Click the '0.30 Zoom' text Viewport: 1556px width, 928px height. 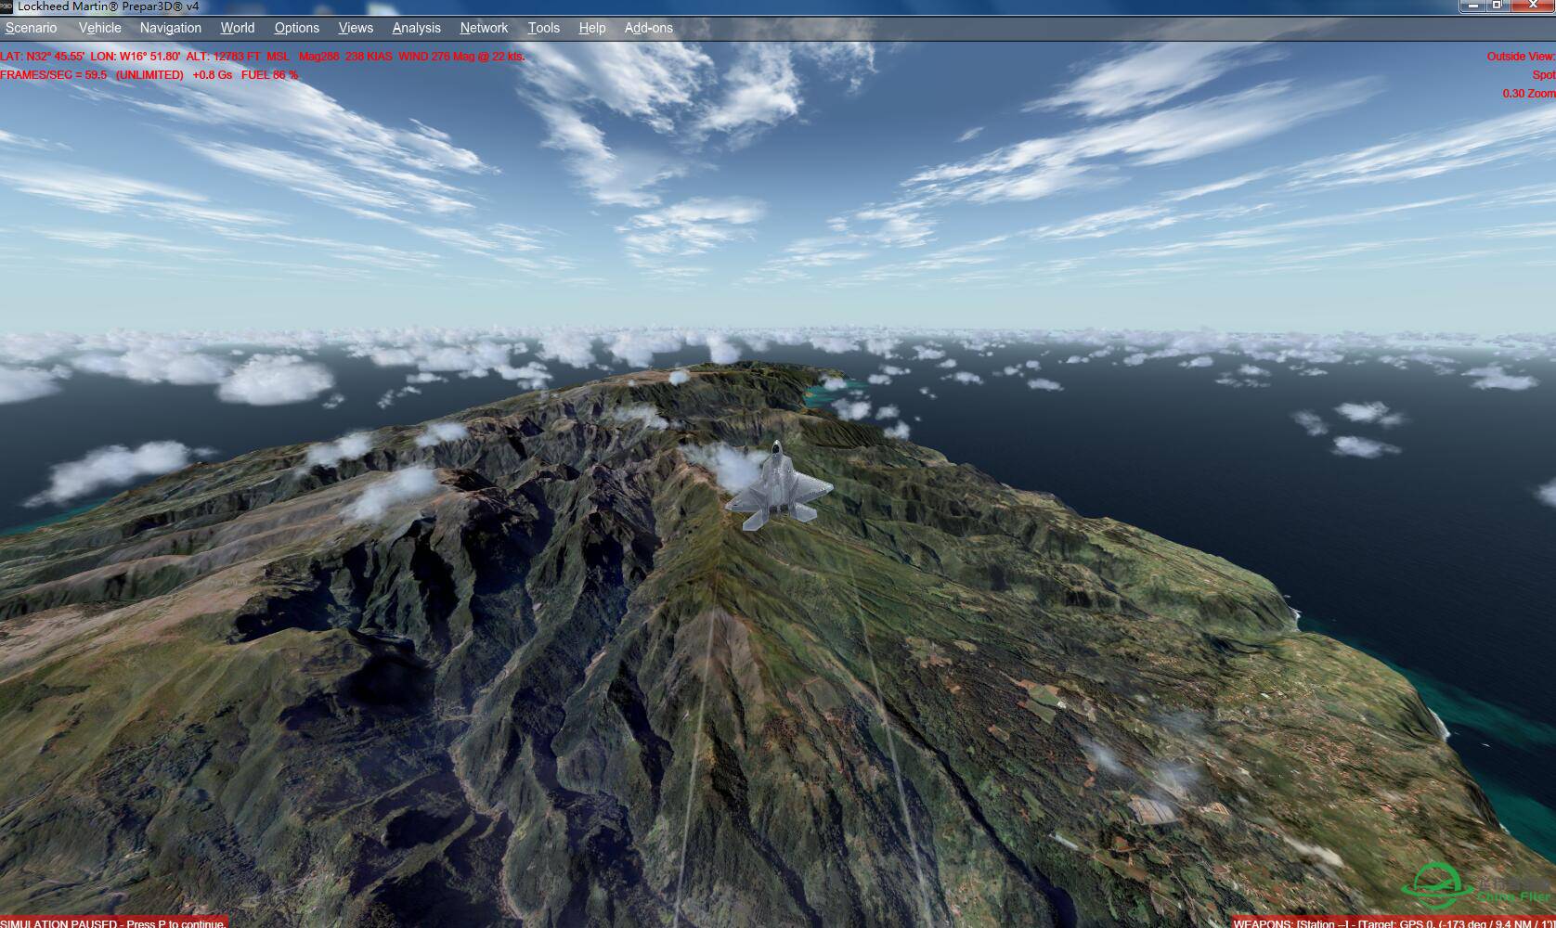[1529, 94]
